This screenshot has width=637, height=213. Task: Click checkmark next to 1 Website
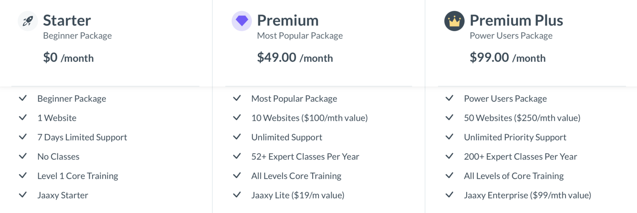tap(23, 117)
